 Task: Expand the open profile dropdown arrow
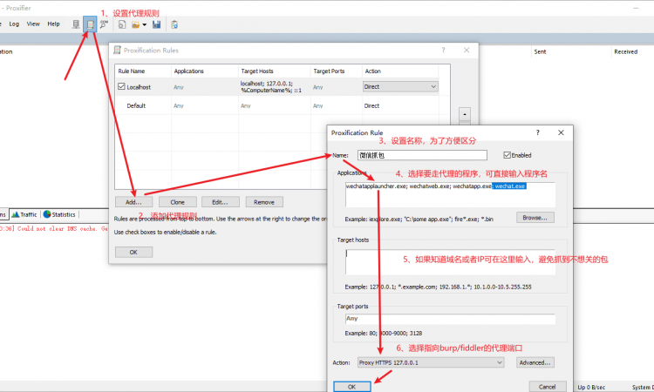[144, 25]
